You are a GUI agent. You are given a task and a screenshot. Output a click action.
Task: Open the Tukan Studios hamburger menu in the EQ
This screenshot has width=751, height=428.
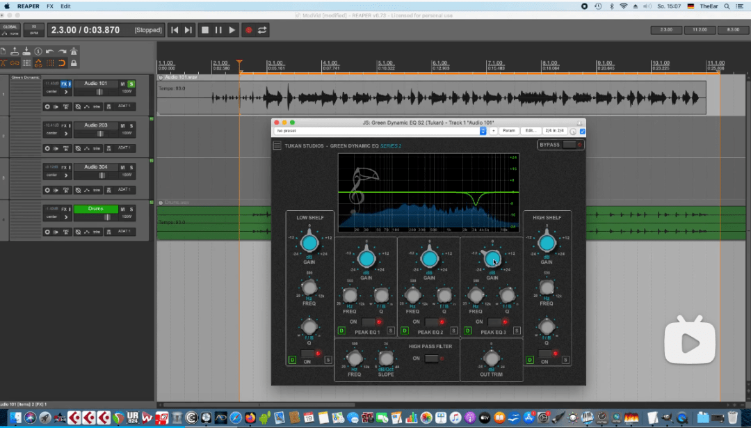[277, 144]
